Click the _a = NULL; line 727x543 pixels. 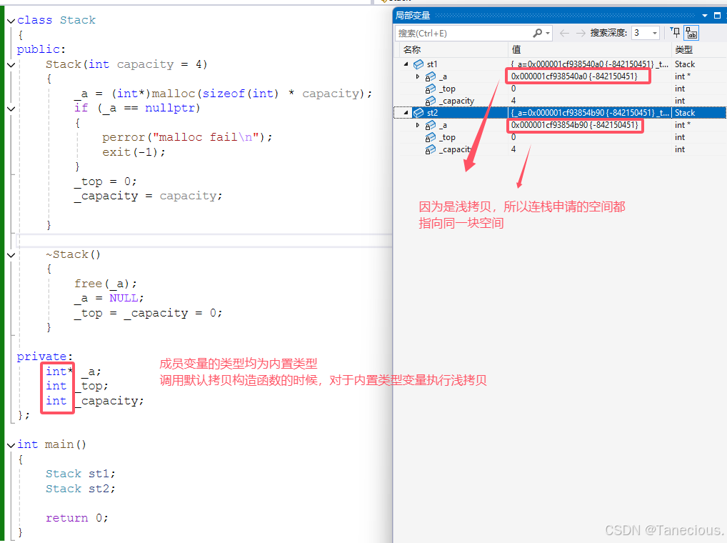point(109,298)
